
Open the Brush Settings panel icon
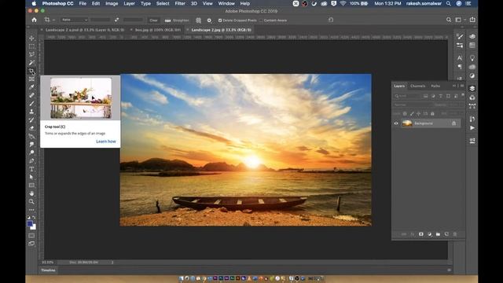[x=460, y=36]
